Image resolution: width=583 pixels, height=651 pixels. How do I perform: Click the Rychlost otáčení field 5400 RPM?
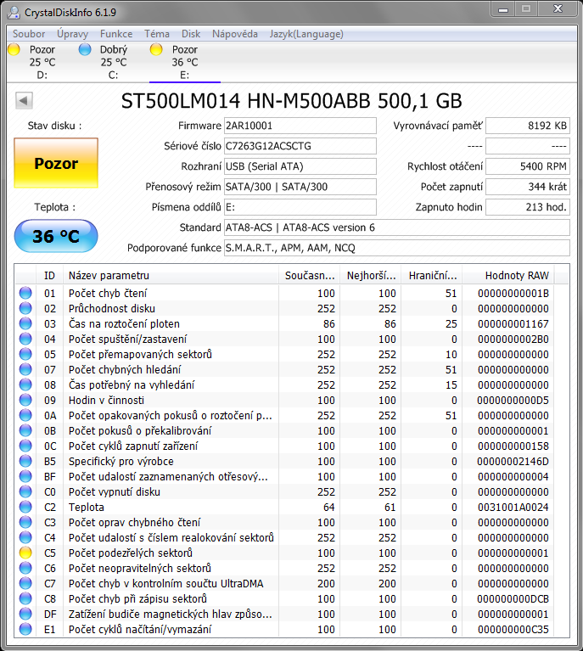(x=528, y=166)
